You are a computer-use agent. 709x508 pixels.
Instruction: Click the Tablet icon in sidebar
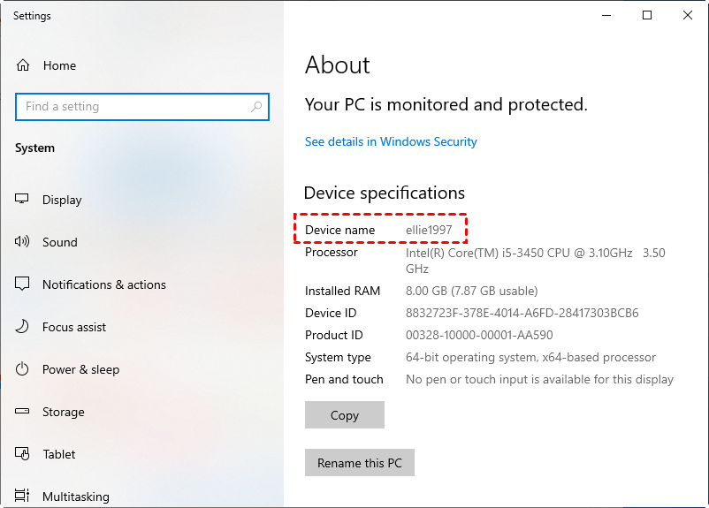(x=23, y=454)
